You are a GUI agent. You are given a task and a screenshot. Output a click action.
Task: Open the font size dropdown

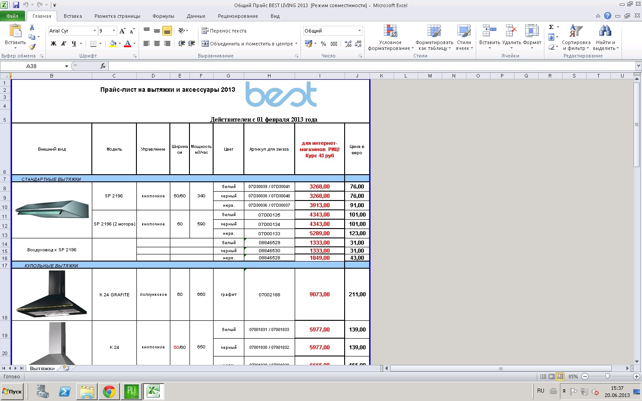[114, 31]
